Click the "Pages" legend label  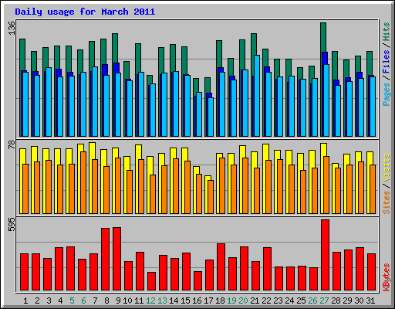coord(387,94)
